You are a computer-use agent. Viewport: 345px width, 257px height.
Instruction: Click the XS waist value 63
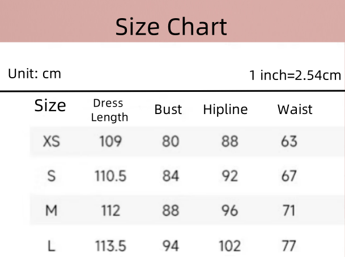289,141
